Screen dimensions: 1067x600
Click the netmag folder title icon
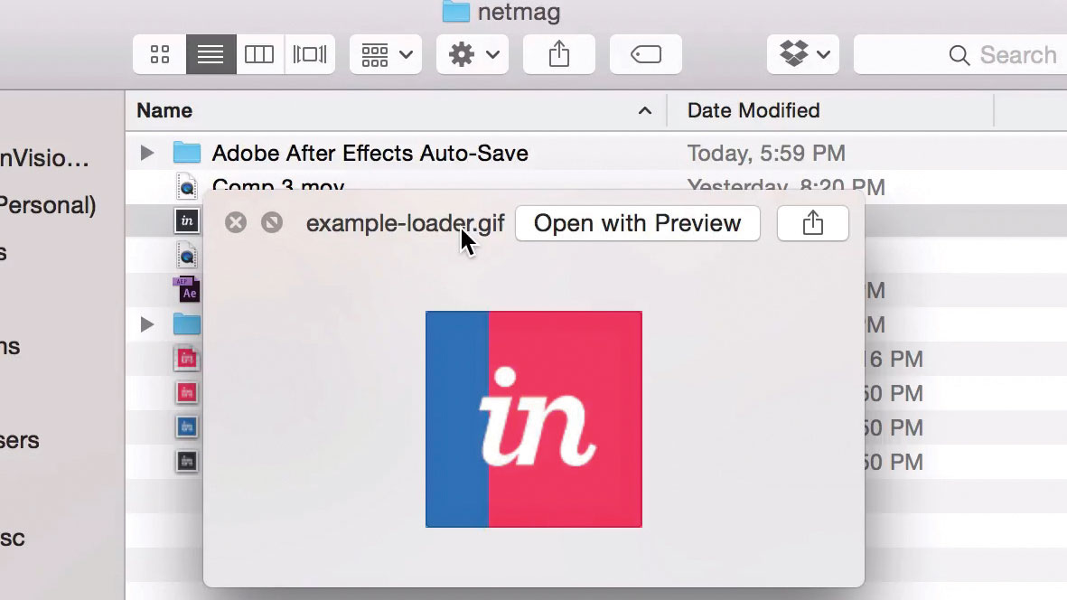click(x=456, y=11)
